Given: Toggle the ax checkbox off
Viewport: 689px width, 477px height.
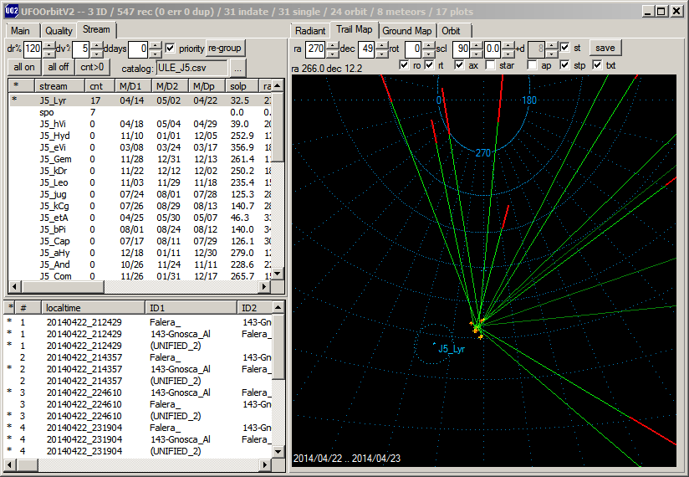Looking at the screenshot, I should pyautogui.click(x=459, y=65).
